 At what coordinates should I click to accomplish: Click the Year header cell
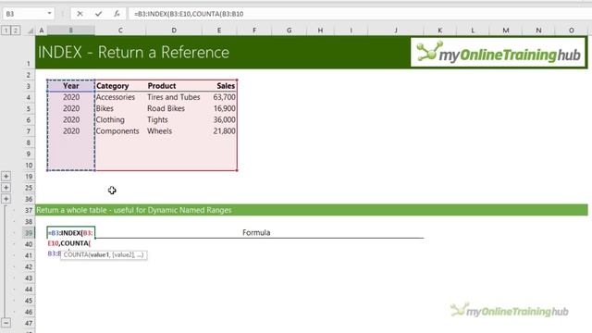71,86
